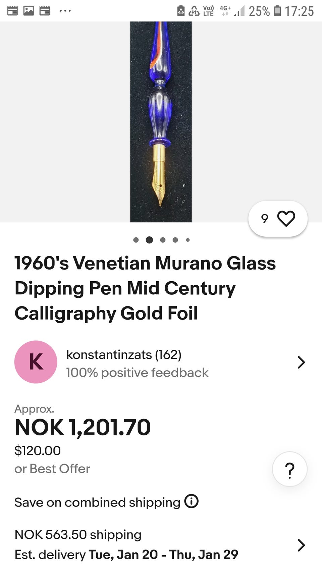The width and height of the screenshot is (322, 573).
Task: Tap the battery status icon
Action: click(277, 11)
